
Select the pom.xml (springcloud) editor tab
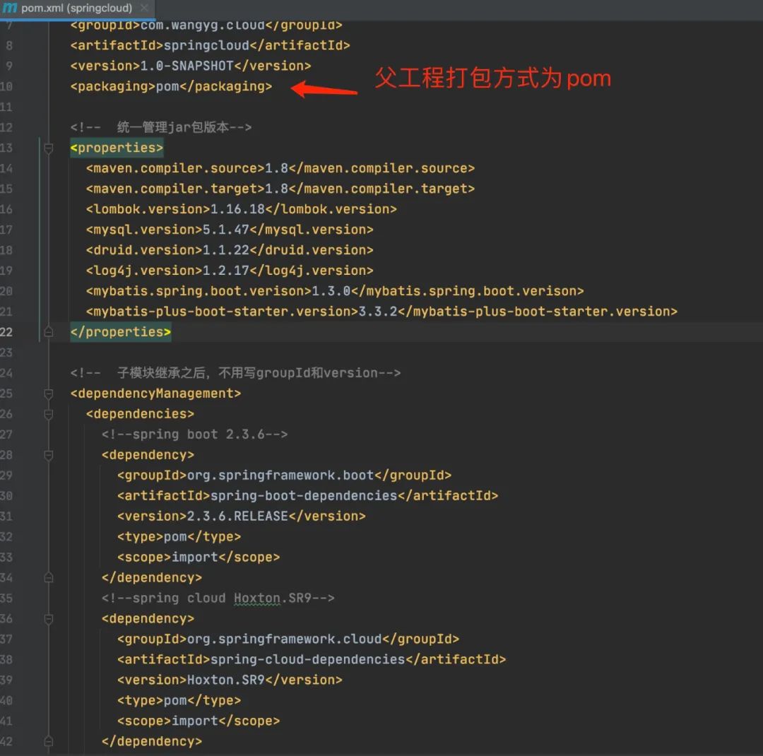pos(77,8)
